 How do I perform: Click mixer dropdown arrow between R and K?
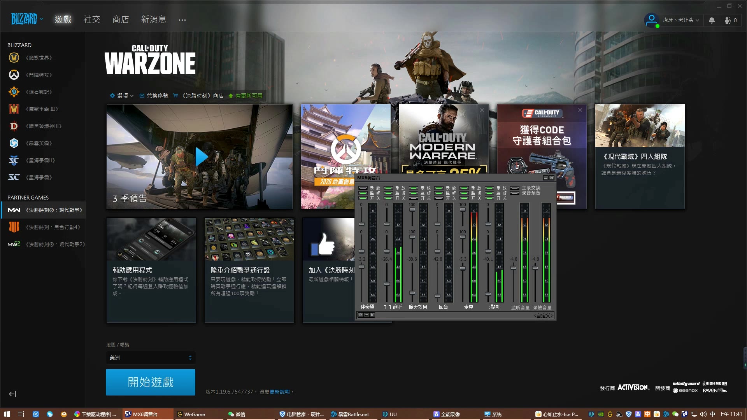pos(366,315)
